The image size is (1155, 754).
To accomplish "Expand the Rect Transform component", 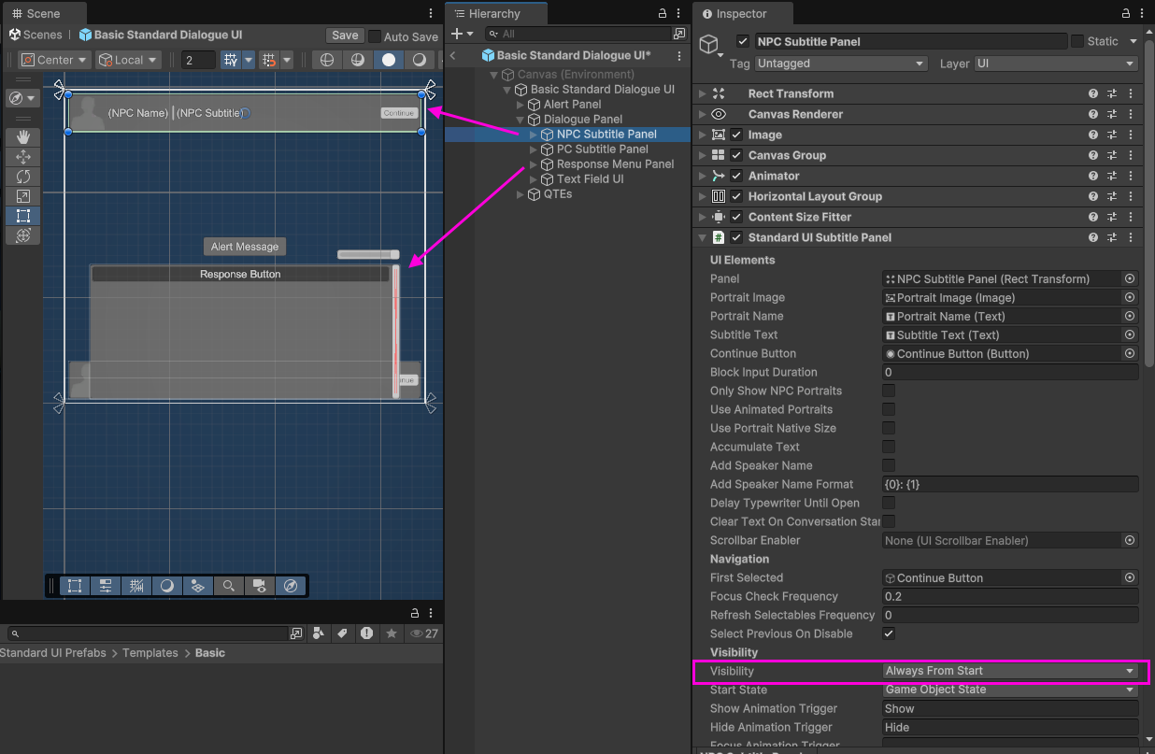I will pos(703,93).
